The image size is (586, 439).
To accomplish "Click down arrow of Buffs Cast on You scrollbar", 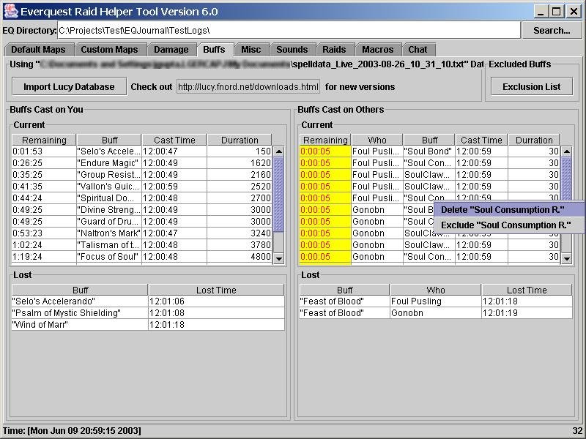I will click(279, 258).
